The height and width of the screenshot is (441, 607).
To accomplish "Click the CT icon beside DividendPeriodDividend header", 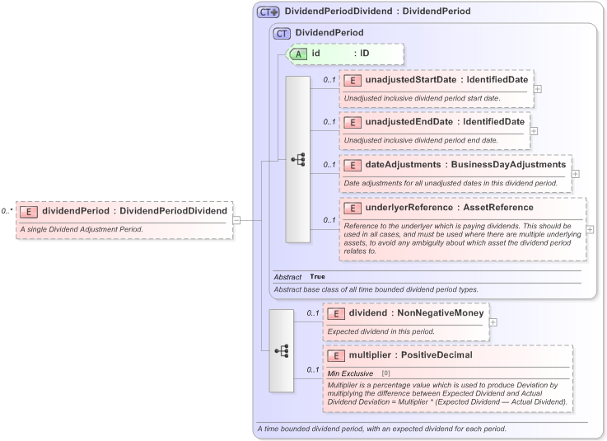I will click(x=268, y=12).
